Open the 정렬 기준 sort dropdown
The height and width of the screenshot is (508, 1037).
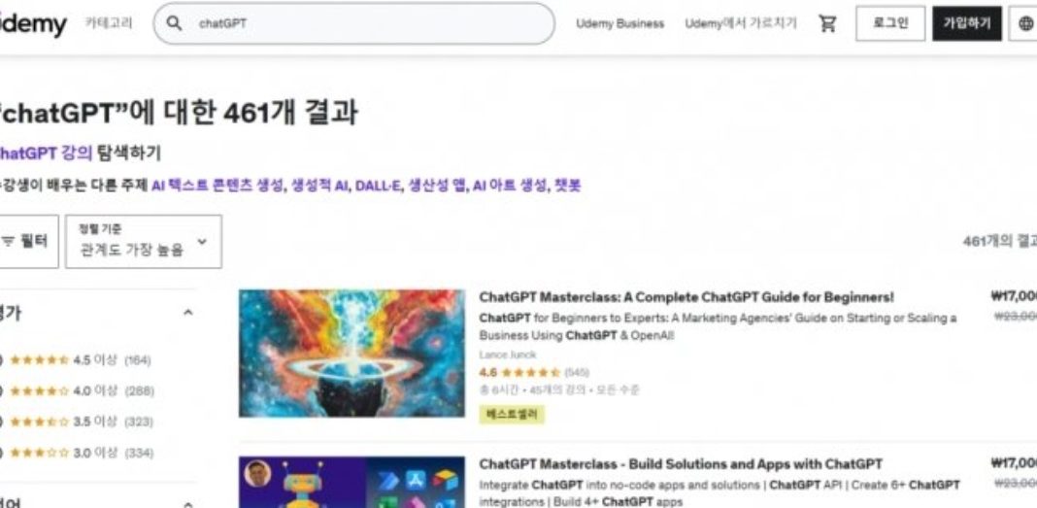[144, 242]
